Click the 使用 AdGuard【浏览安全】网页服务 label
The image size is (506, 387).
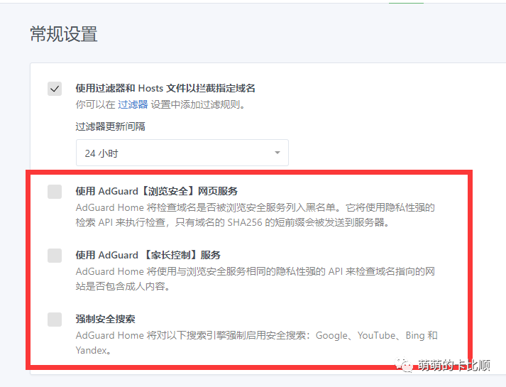coord(157,191)
